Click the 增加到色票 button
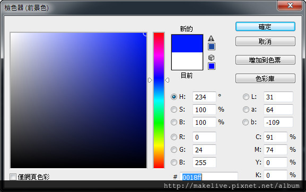 265,60
